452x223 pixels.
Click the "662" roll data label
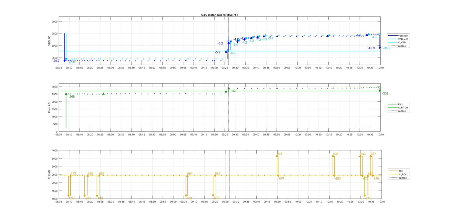click(90, 174)
